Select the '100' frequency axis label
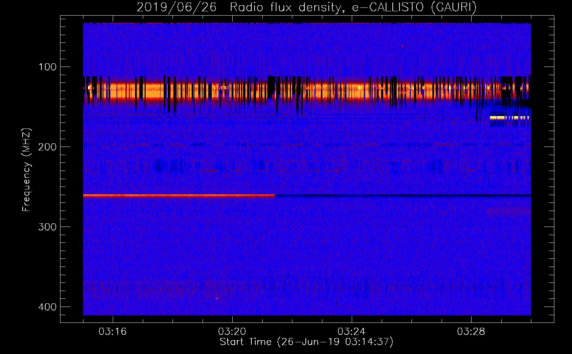The height and width of the screenshot is (354, 572). tap(47, 67)
